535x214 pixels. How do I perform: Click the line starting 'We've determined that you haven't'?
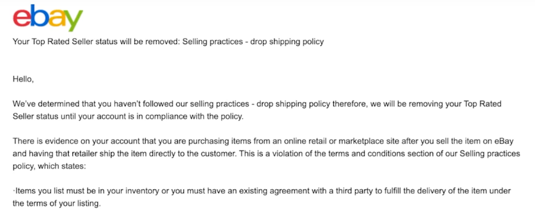(257, 104)
